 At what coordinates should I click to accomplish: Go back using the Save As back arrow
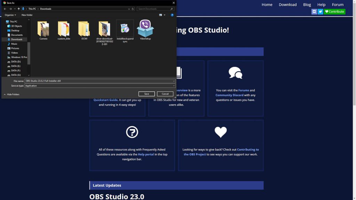(5, 9)
